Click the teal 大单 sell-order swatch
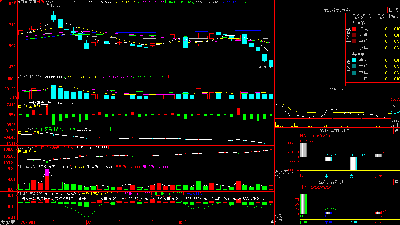400x225 pixels. pos(354,66)
